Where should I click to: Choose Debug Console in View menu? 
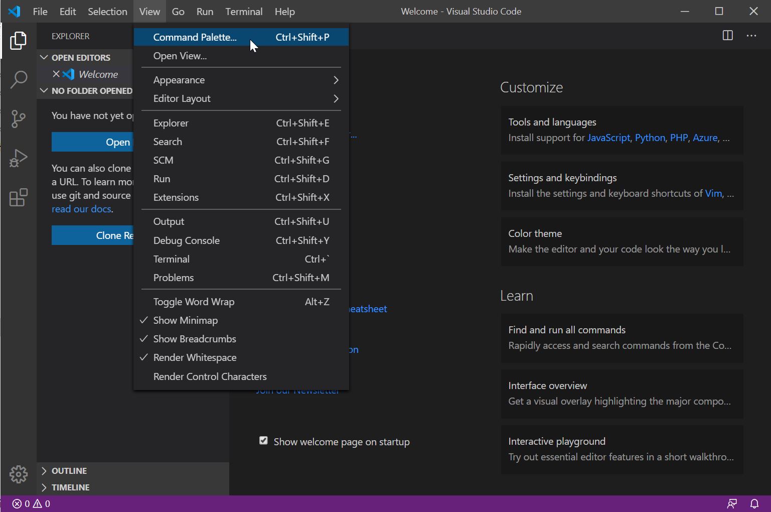tap(241, 240)
